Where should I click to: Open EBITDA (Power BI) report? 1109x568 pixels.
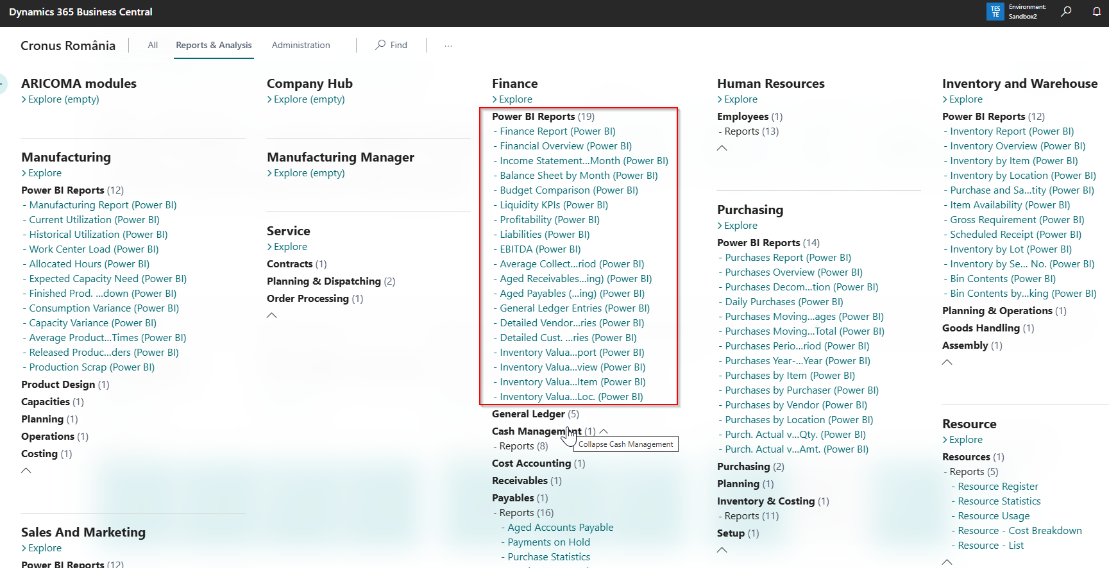point(540,249)
